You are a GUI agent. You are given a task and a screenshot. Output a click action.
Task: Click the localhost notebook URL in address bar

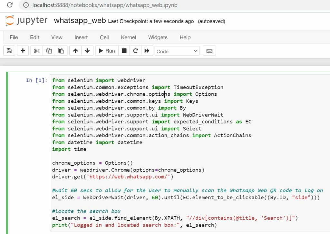point(105,5)
